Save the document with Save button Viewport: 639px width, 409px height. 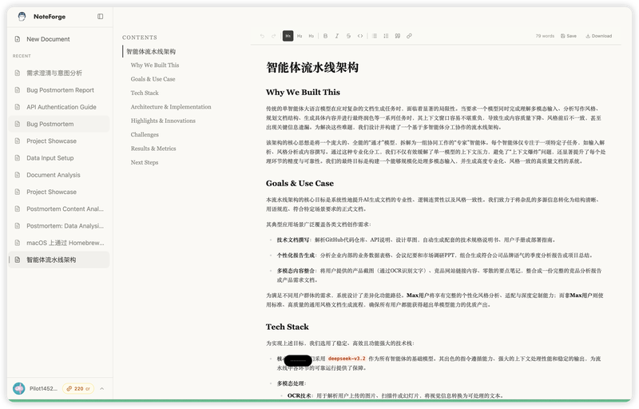(x=568, y=36)
